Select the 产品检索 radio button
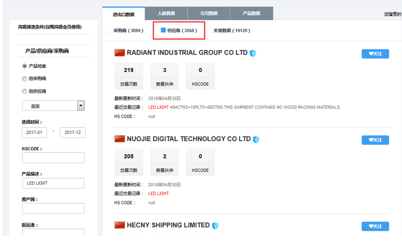This screenshot has width=402, height=242. pyautogui.click(x=25, y=66)
